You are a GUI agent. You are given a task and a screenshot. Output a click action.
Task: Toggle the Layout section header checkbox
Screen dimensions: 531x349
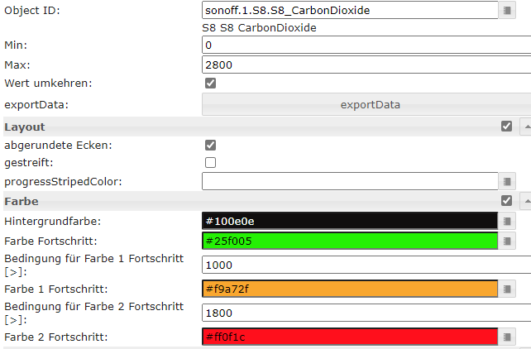(506, 127)
